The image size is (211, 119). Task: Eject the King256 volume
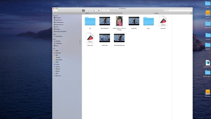(x=80, y=41)
